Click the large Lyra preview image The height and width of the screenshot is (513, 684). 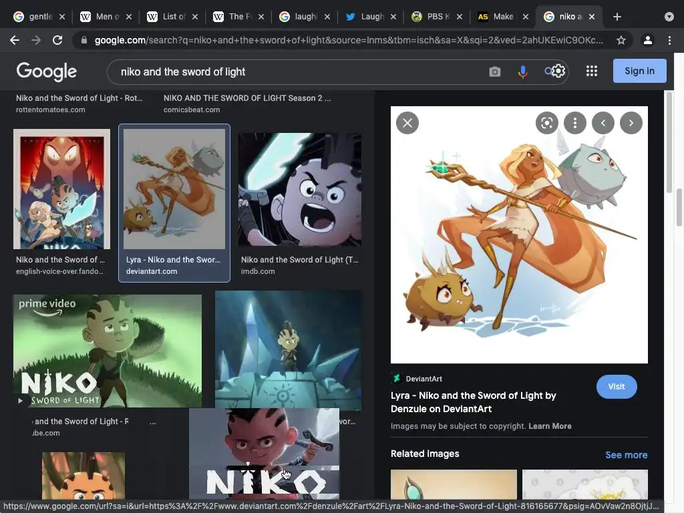[x=519, y=234]
